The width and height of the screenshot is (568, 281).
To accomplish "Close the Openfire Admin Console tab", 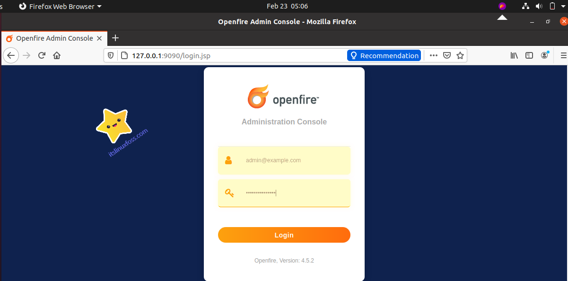I will 99,38.
